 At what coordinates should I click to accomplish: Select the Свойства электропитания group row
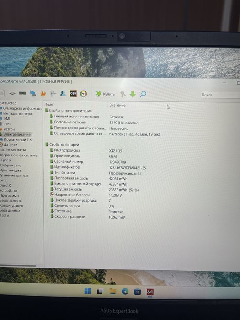point(69,111)
